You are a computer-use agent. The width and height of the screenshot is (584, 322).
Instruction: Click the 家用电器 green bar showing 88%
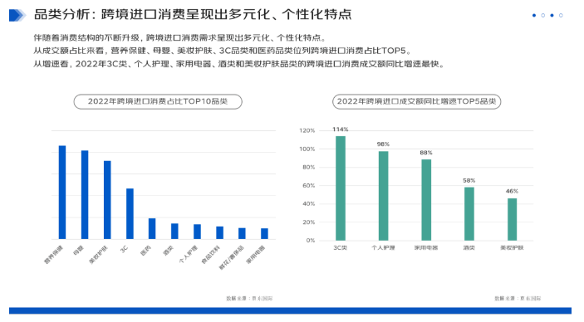coord(426,200)
